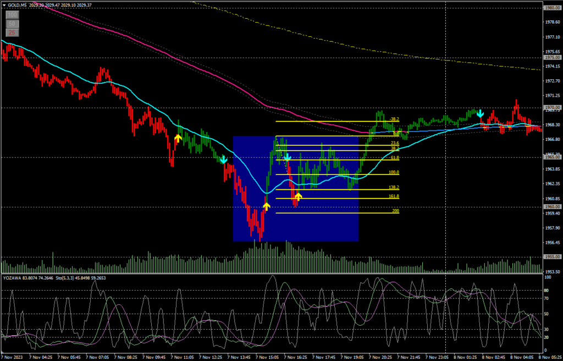Click the leftmost yellow up arrow signal

tap(178, 138)
